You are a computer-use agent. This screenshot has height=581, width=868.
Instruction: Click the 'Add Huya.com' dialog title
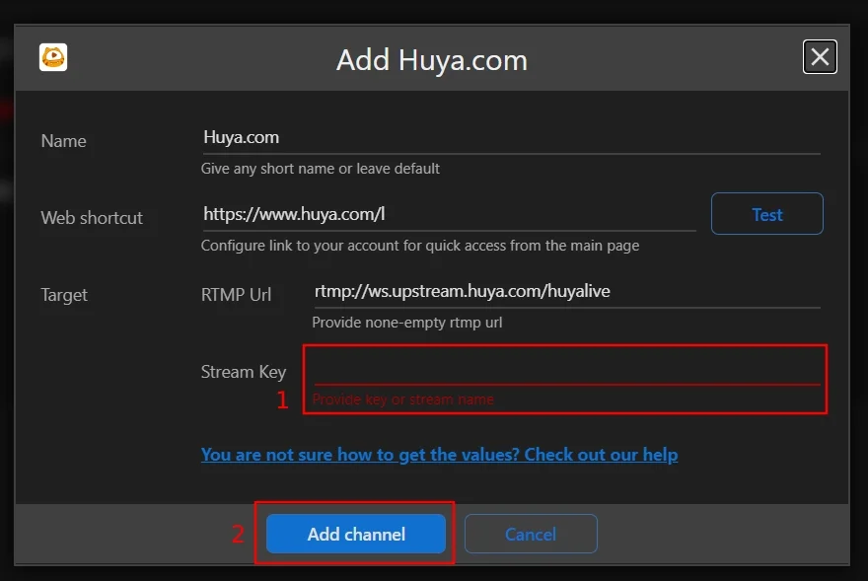tap(432, 60)
